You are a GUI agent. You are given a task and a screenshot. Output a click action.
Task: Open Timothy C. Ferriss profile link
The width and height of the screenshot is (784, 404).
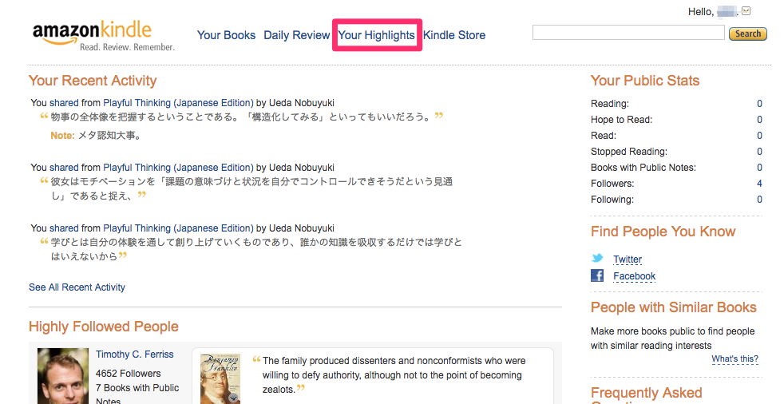(134, 354)
